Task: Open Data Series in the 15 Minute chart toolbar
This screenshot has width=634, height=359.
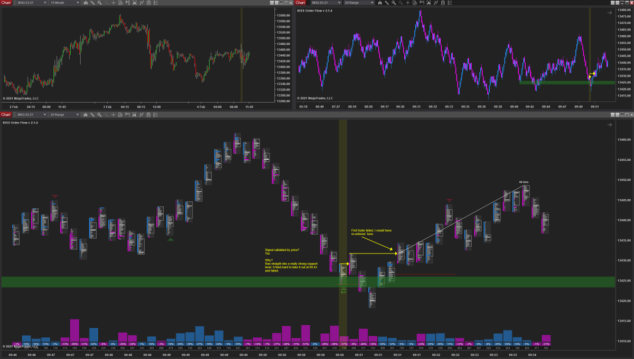Action: coord(135,3)
